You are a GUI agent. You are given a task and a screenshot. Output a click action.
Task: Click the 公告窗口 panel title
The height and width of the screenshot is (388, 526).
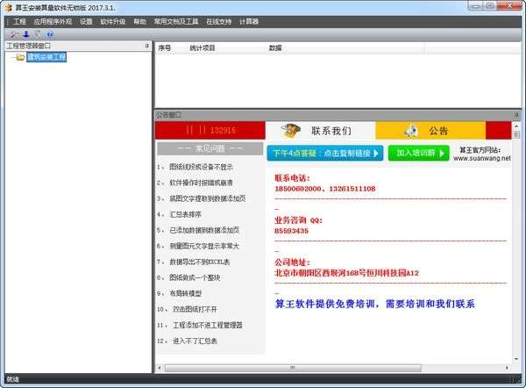click(168, 115)
